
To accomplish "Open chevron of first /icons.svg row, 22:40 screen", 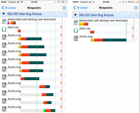I will pyautogui.click(x=65, y=37).
